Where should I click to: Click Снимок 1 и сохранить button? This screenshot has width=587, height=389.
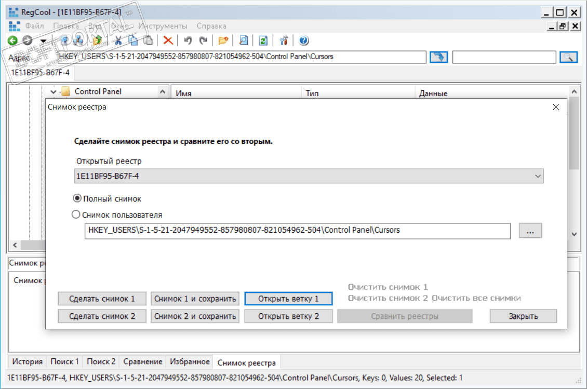click(x=195, y=299)
